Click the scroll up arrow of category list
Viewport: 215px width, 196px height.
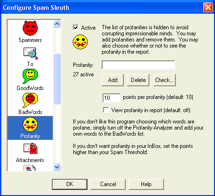pos(57,24)
